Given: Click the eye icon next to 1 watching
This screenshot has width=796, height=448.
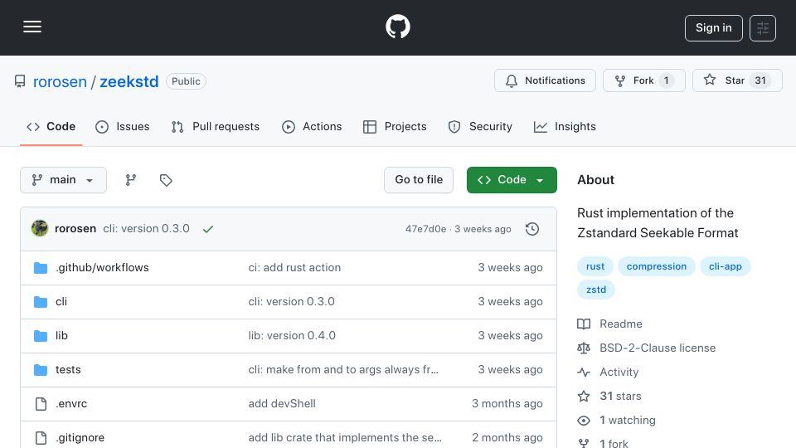Looking at the screenshot, I should tap(584, 421).
